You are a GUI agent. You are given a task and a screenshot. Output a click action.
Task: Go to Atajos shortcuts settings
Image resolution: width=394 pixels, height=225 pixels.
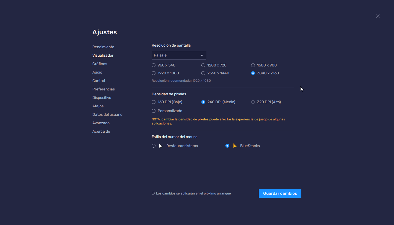(98, 106)
